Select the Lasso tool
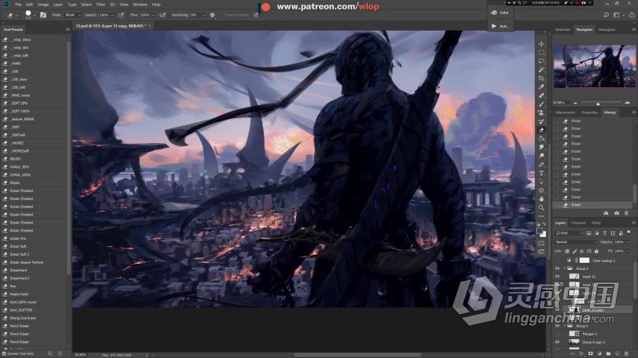This screenshot has width=638, height=358. tap(541, 61)
